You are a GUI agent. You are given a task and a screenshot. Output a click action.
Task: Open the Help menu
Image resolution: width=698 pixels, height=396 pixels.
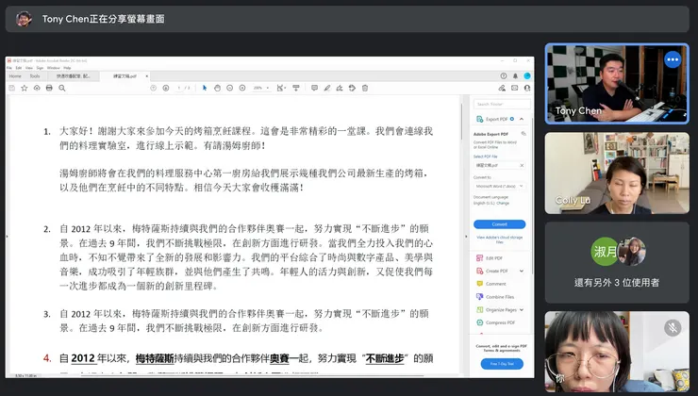(x=67, y=68)
